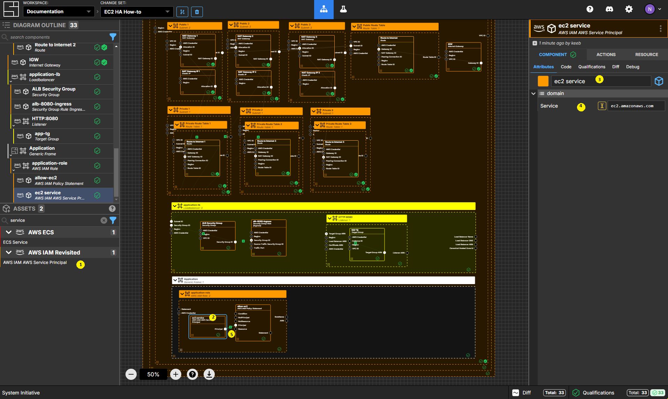Click the diagram outline filter funnel icon

(113, 37)
